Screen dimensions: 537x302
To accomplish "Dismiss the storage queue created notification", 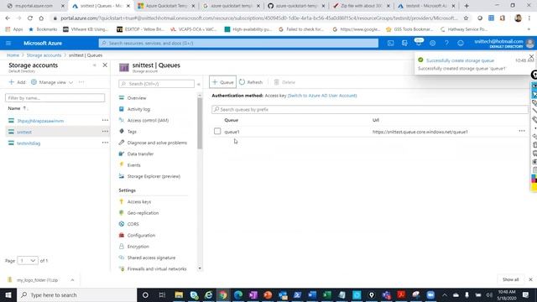I will point(531,56).
